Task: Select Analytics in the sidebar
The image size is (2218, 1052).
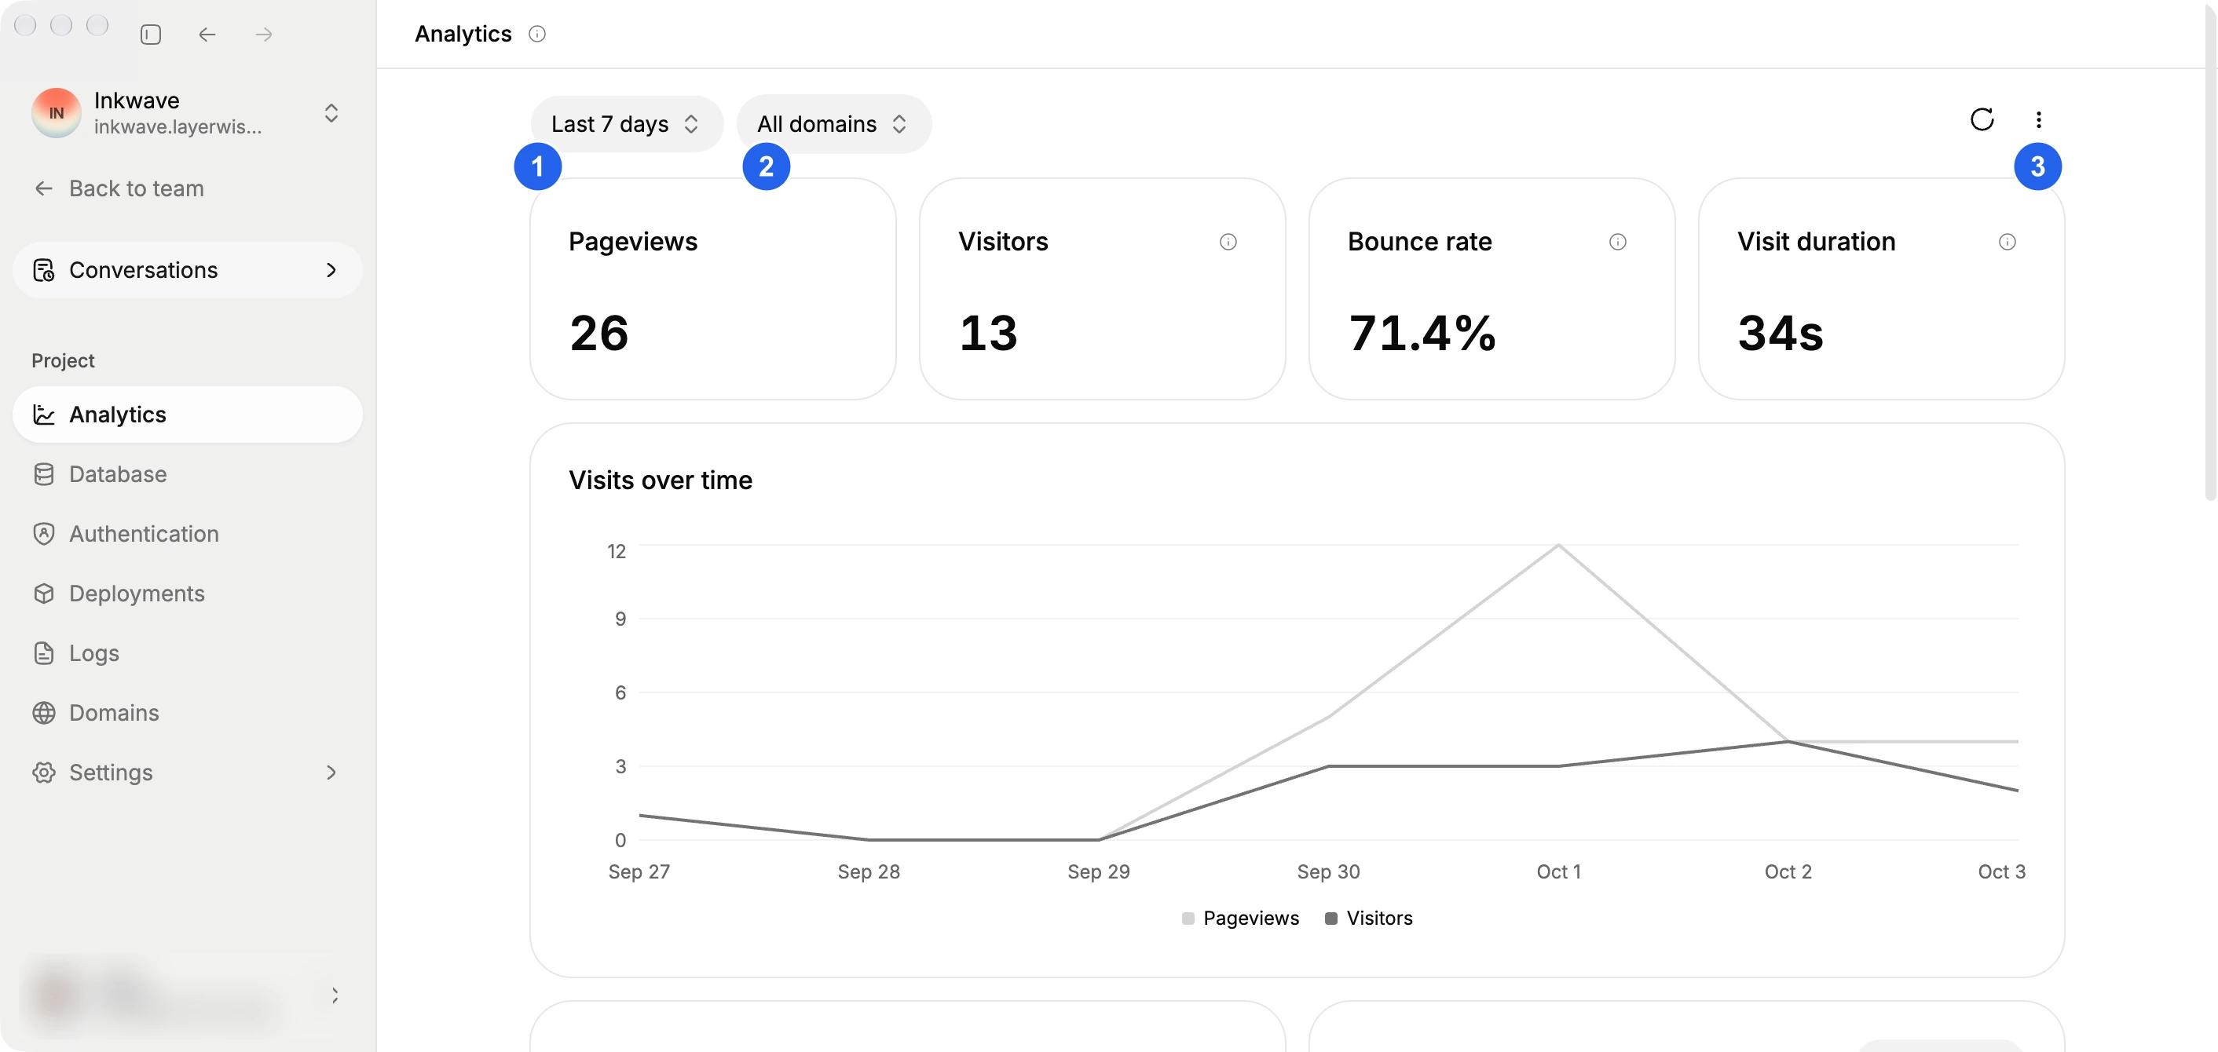Action: (x=187, y=415)
